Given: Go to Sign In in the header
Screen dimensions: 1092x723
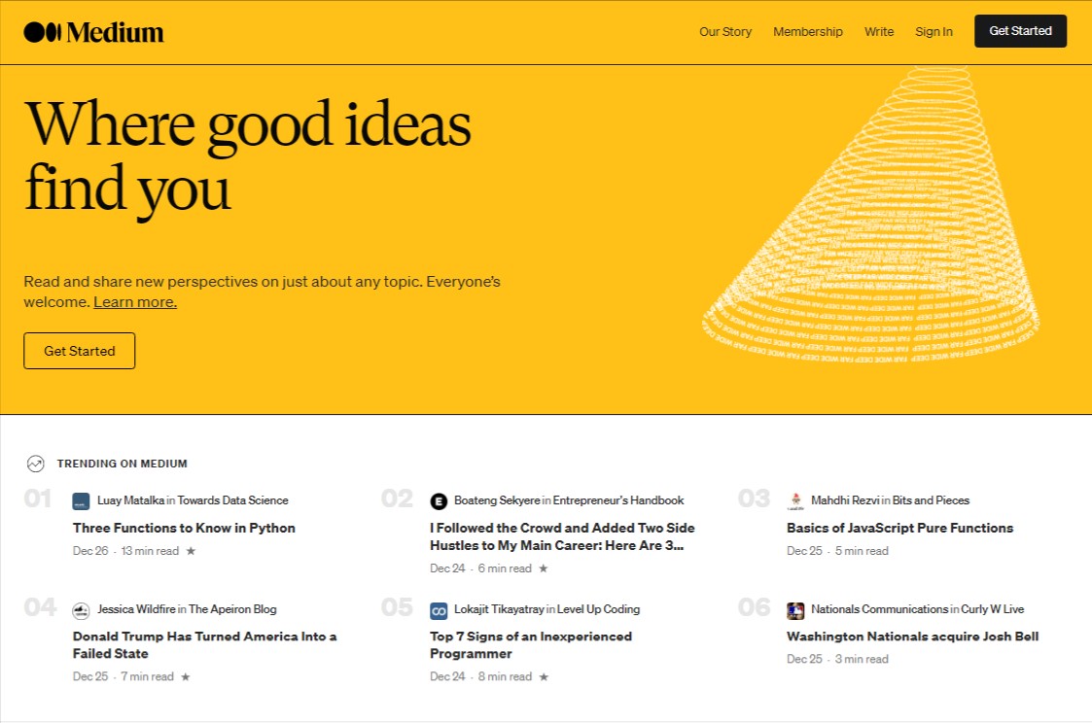Looking at the screenshot, I should pos(933,32).
